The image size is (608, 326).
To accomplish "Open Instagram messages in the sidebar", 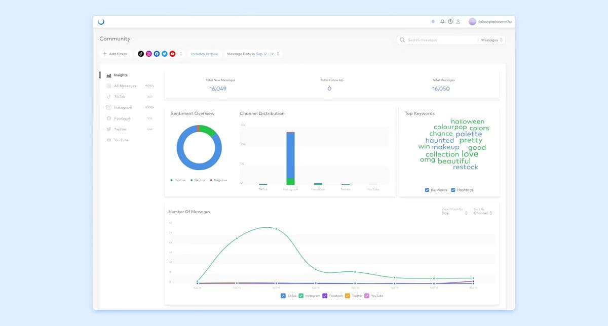I will pyautogui.click(x=123, y=107).
